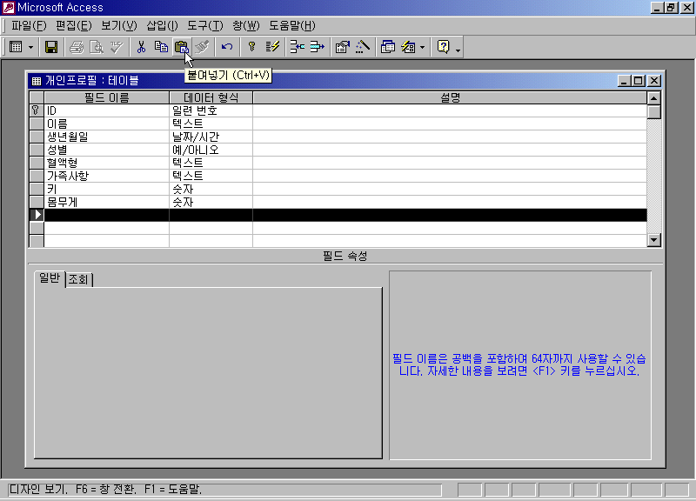The image size is (696, 501).
Task: Click the Delete Rows icon
Action: [x=317, y=47]
